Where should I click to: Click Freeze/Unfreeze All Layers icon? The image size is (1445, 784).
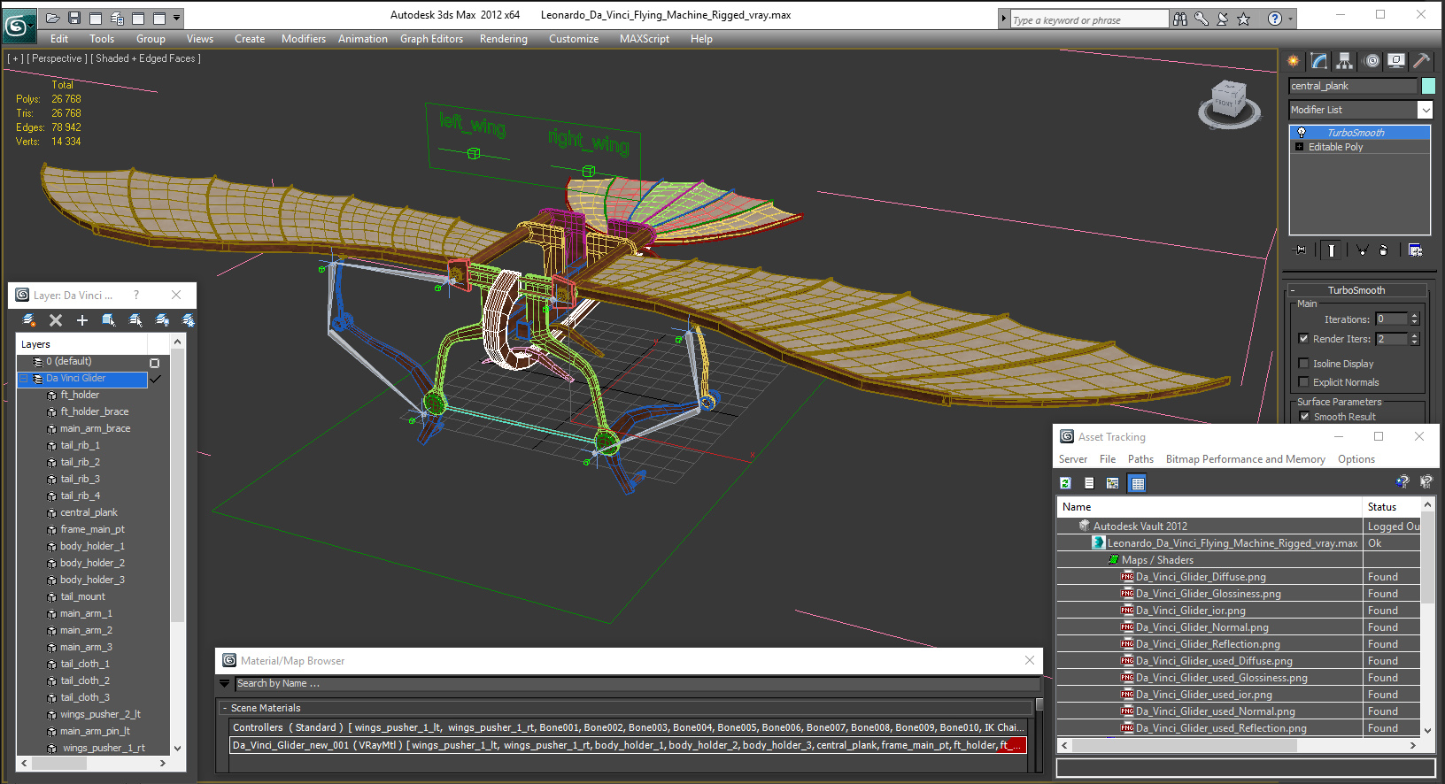[188, 320]
